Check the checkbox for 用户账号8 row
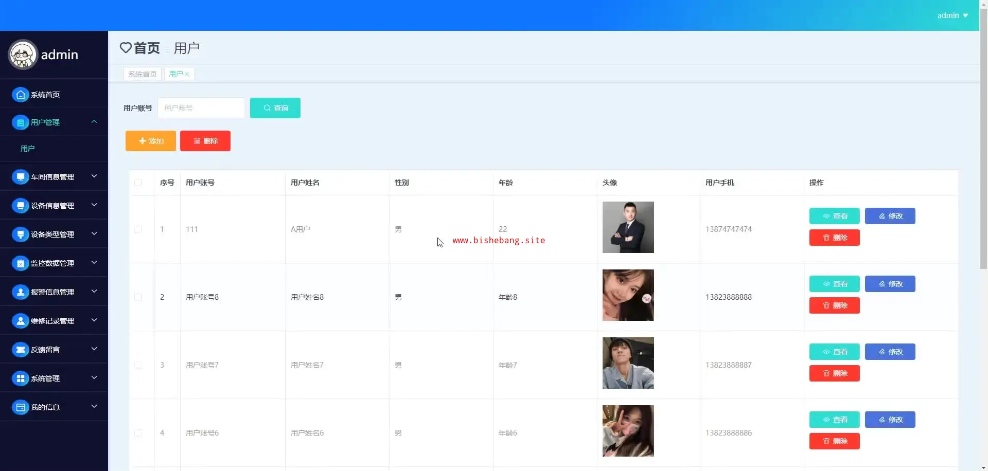 [x=138, y=297]
